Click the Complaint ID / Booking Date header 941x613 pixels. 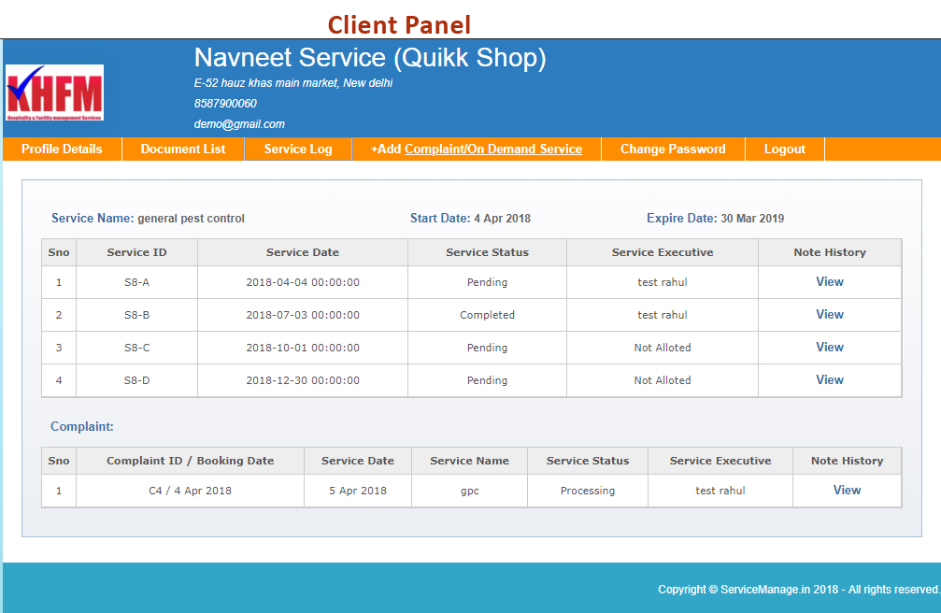click(x=190, y=461)
